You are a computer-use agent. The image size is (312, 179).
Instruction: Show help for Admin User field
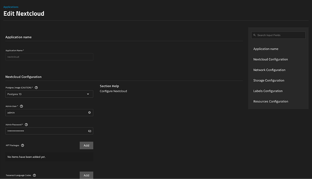pos(22,106)
